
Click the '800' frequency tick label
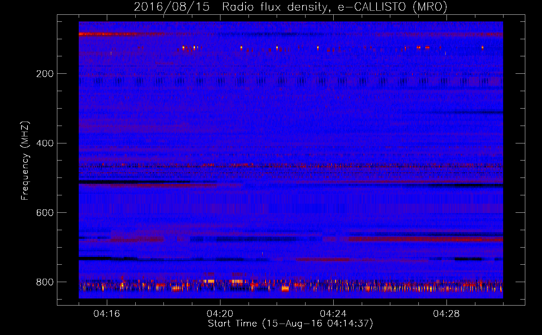[45, 282]
